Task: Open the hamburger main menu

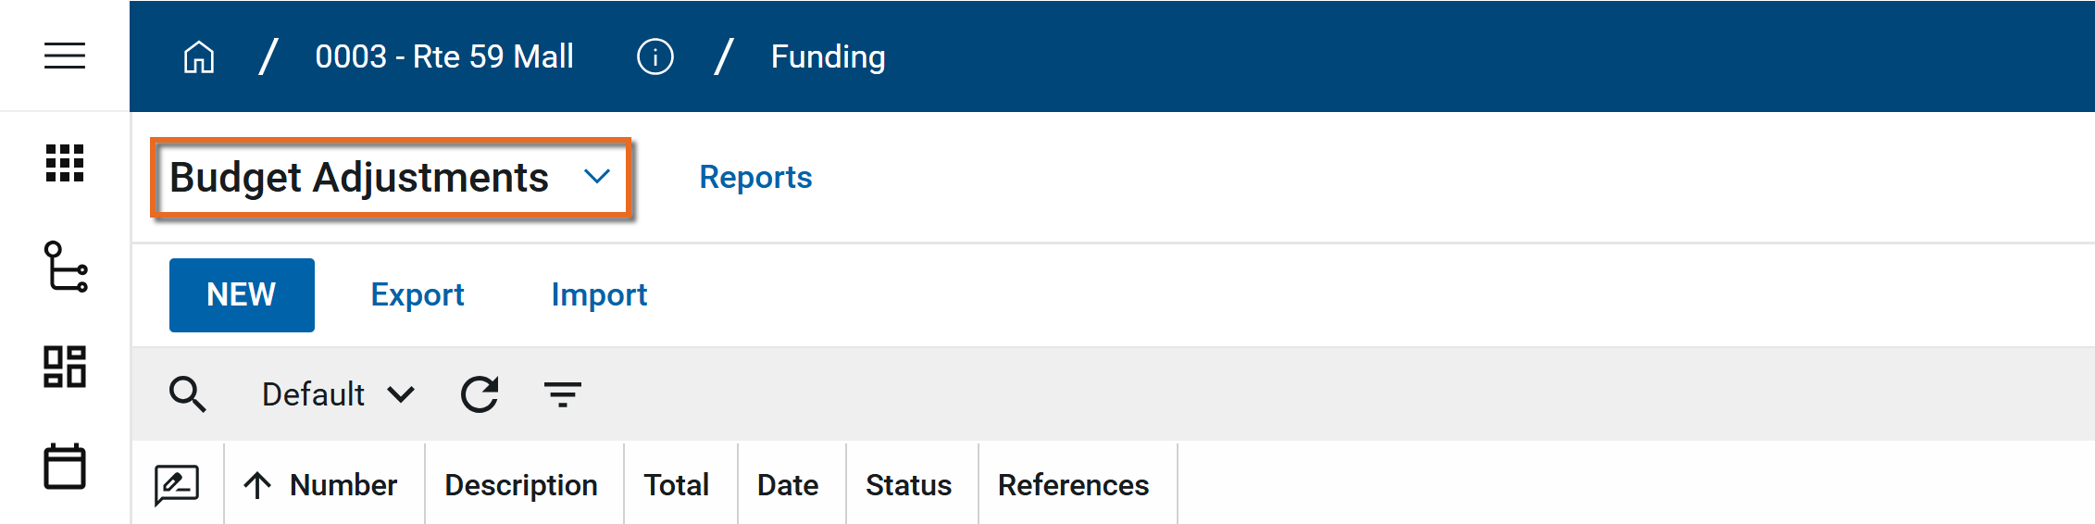Action: pos(65,56)
